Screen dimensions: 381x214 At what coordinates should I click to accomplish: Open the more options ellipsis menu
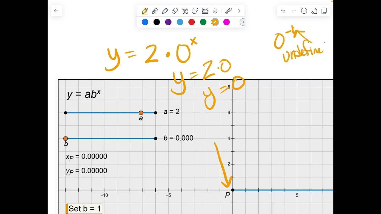point(304,11)
